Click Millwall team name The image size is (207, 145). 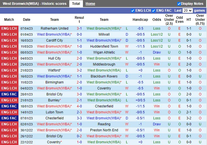pos(104,34)
